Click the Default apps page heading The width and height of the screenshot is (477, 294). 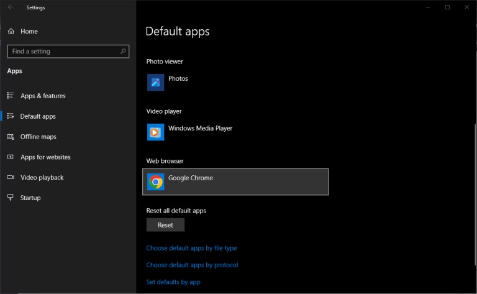pyautogui.click(x=178, y=31)
